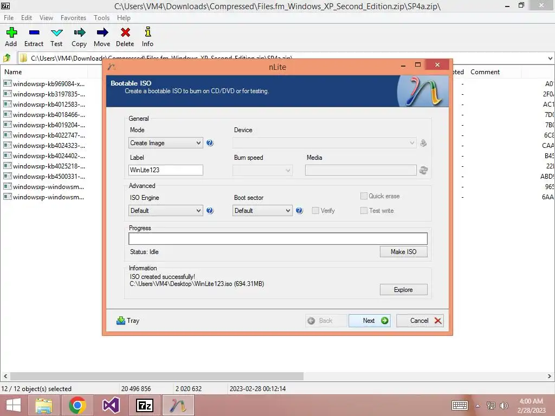This screenshot has height=416, width=555.
Task: Open the Device dropdown
Action: [325, 143]
